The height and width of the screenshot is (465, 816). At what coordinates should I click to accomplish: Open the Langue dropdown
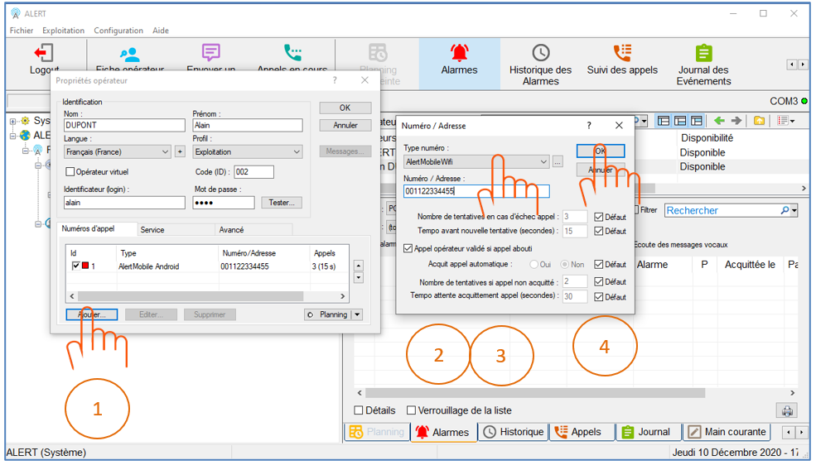pyautogui.click(x=164, y=152)
